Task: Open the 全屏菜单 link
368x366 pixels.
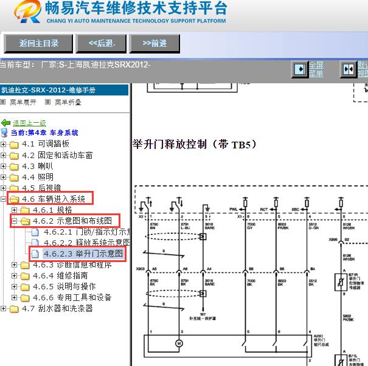Action: coord(316,69)
